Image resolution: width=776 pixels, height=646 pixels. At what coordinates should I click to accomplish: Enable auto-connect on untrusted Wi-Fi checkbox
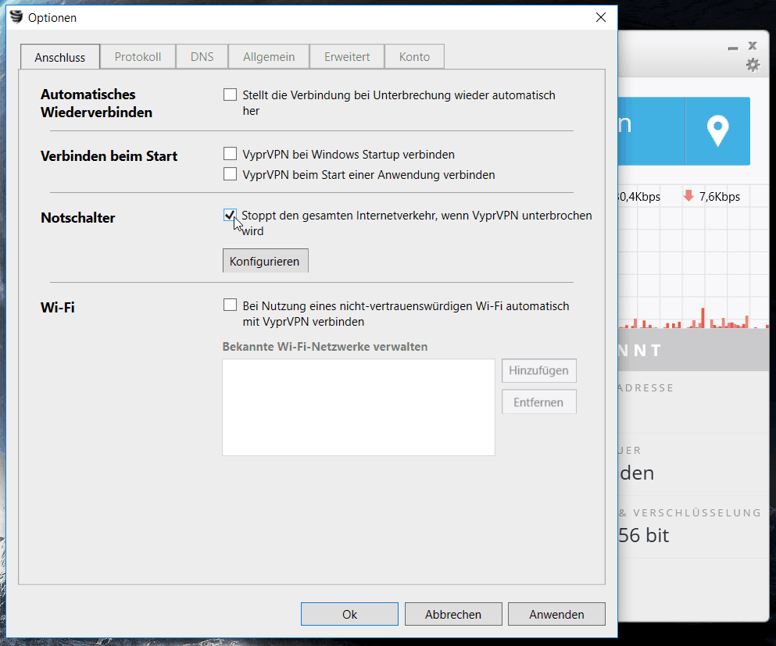230,305
